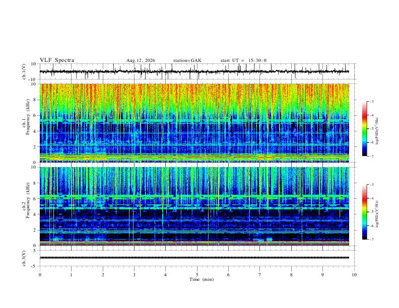Click the 0 minute tick label

pyautogui.click(x=40, y=275)
